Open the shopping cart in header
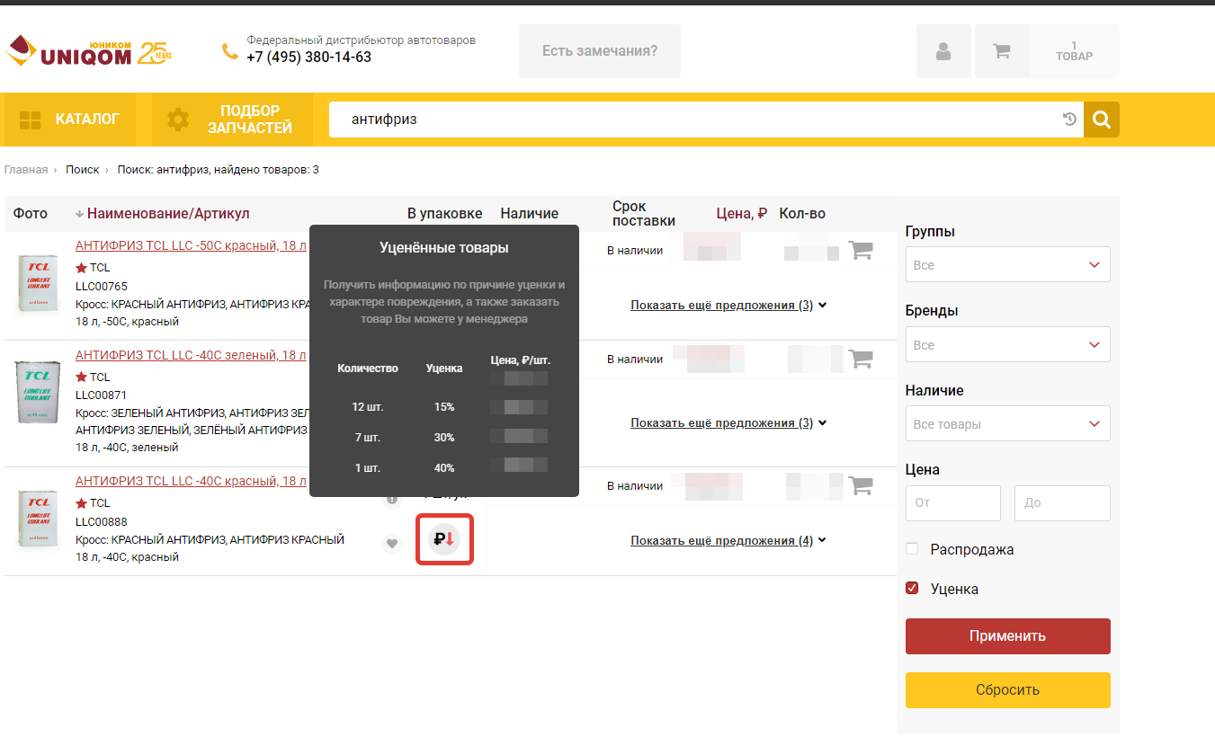The image size is (1215, 746). (x=1001, y=51)
